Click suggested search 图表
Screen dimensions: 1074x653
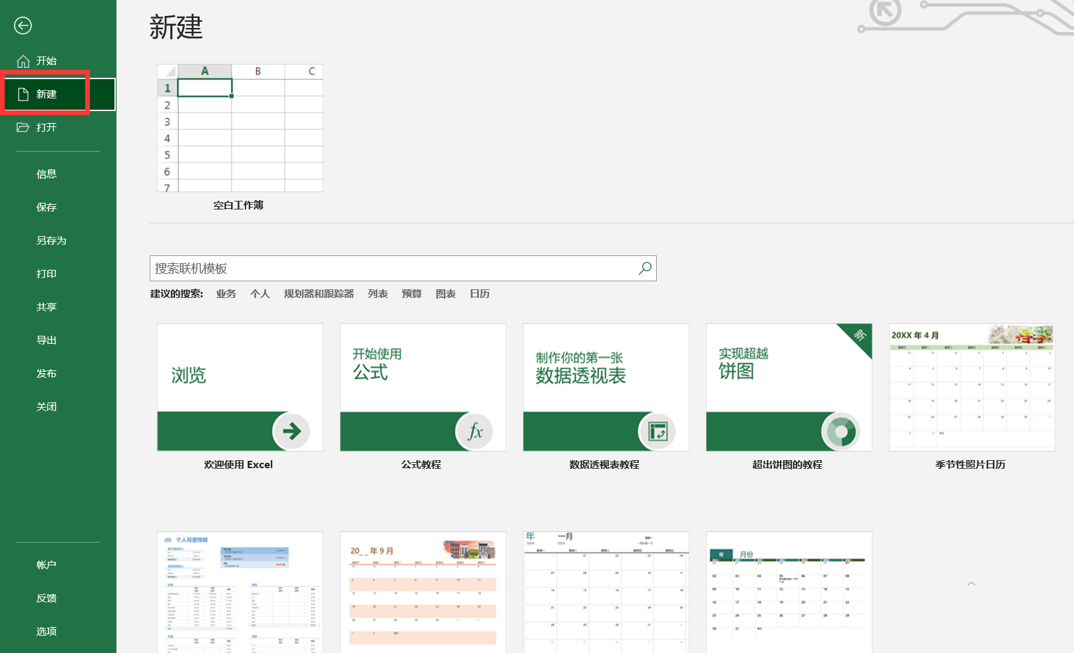coord(446,293)
